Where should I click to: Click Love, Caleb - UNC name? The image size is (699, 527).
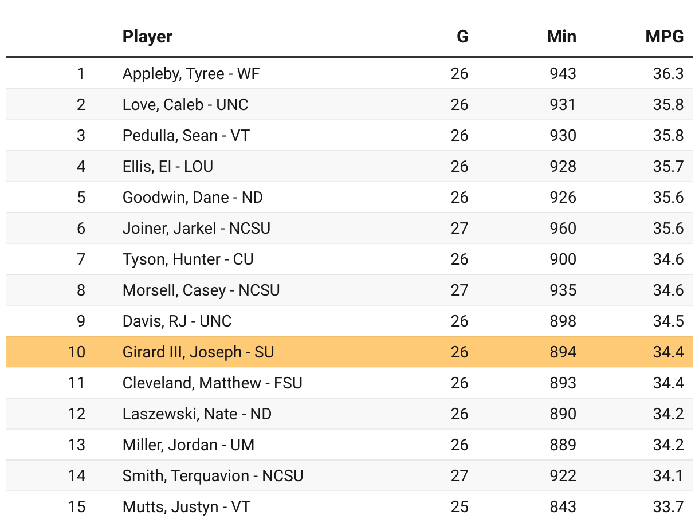pyautogui.click(x=185, y=105)
